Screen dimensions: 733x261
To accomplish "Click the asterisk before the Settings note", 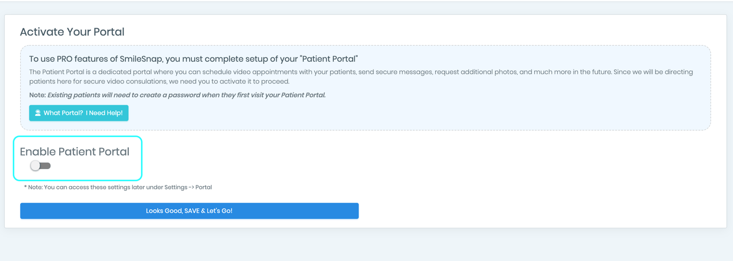I will point(26,187).
